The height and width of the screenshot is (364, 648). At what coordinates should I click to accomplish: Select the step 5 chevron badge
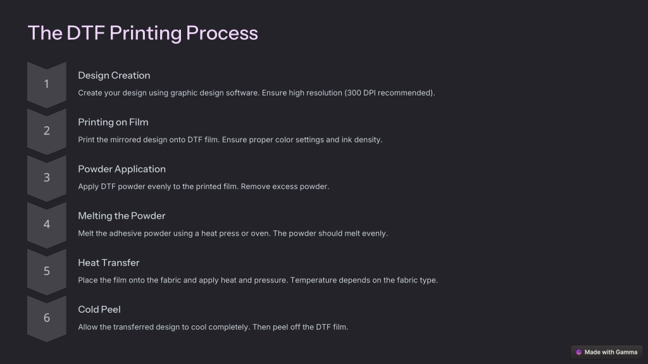point(47,271)
